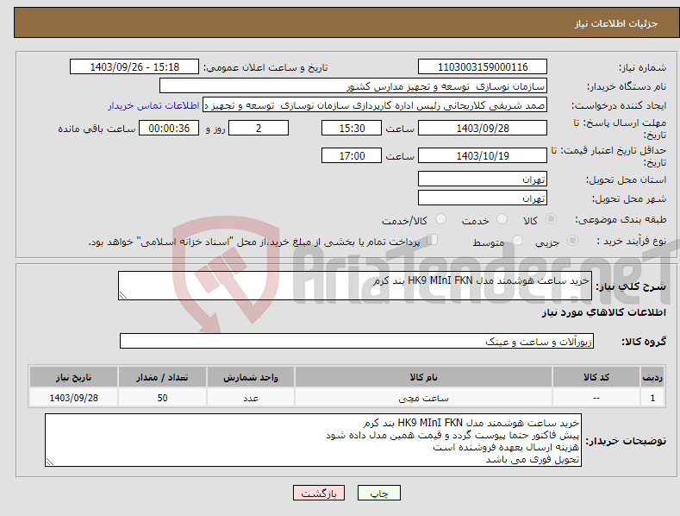
Task: Click the remaining time counter 00:00:36
Action: (x=169, y=128)
